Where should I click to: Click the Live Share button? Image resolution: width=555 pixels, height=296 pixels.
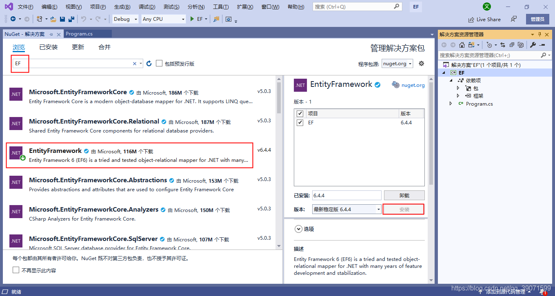pyautogui.click(x=484, y=19)
